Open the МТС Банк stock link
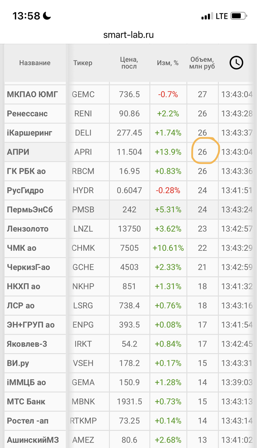The image size is (257, 448). [26, 401]
